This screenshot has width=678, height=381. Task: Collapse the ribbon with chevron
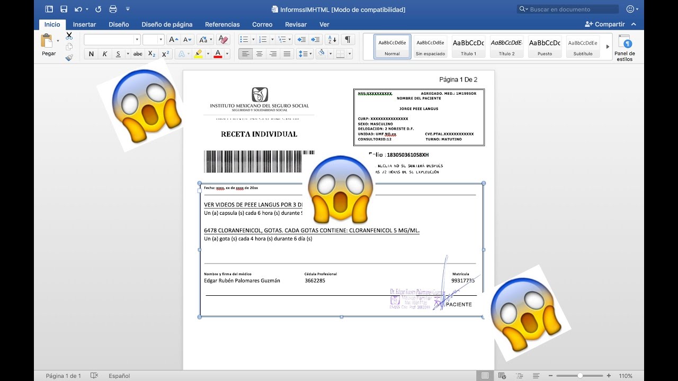pos(634,24)
